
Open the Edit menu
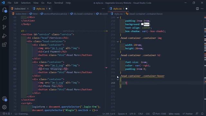[16, 3]
